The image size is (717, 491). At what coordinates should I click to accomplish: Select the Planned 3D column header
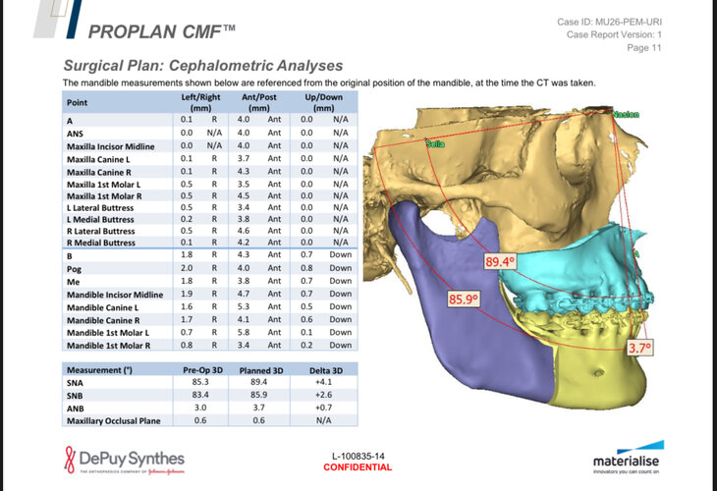coord(261,370)
